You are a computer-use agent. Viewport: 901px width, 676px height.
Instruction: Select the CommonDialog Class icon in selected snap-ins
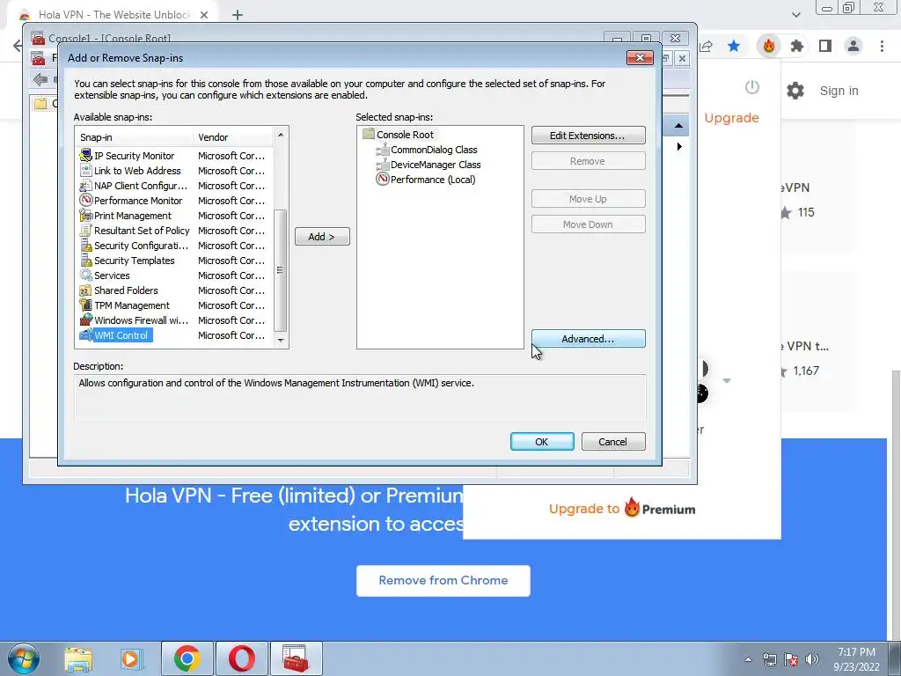[382, 150]
